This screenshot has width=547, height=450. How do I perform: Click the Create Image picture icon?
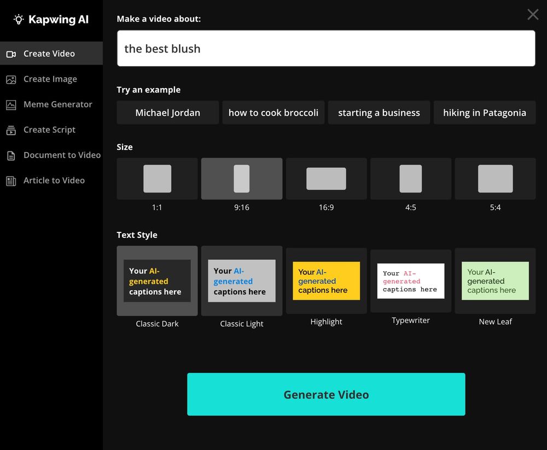(11, 79)
